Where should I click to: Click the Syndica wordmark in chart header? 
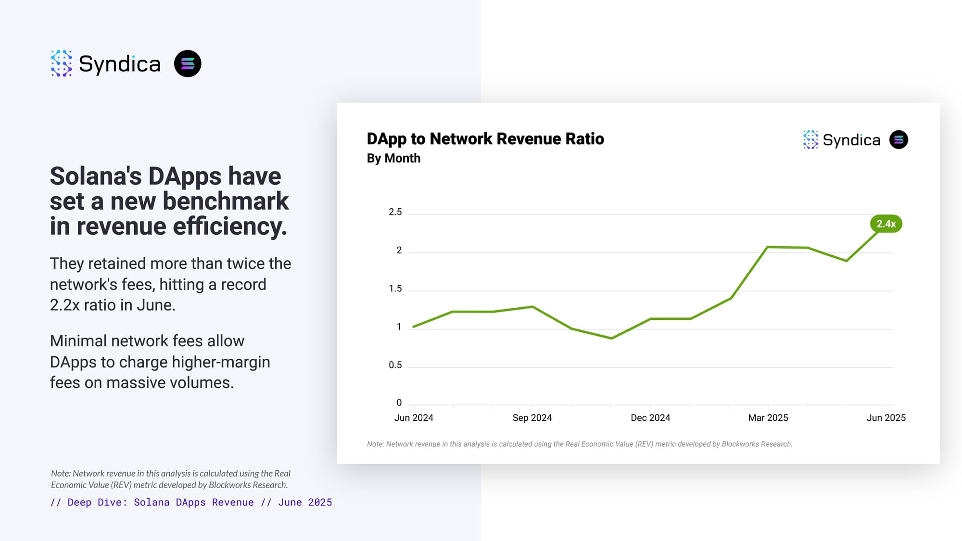coord(851,140)
